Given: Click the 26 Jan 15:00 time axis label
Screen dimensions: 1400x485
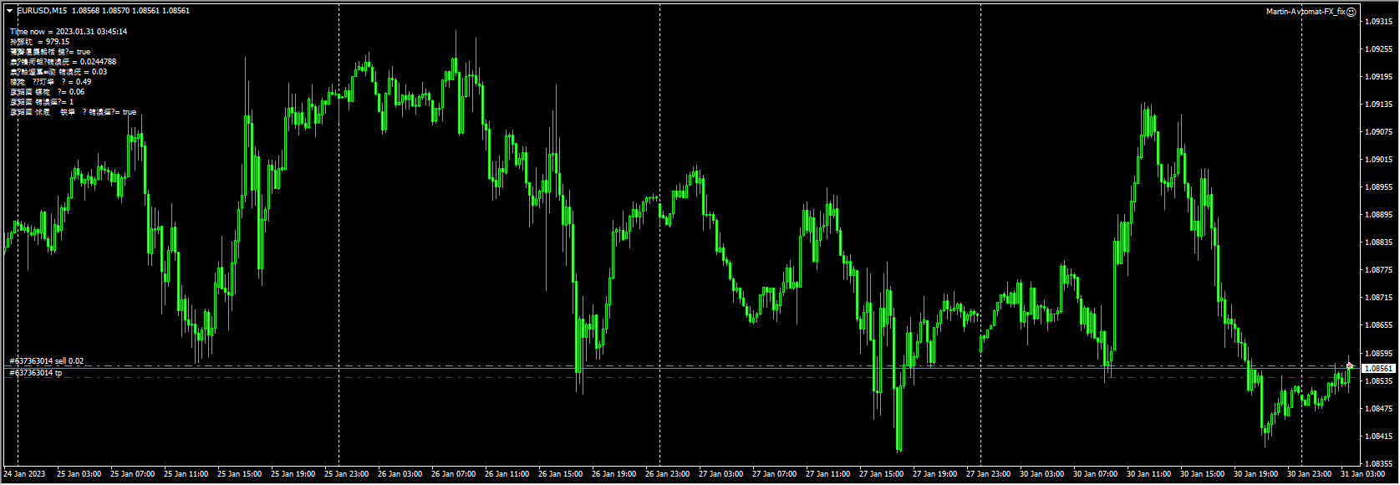Looking at the screenshot, I should click(x=561, y=474).
